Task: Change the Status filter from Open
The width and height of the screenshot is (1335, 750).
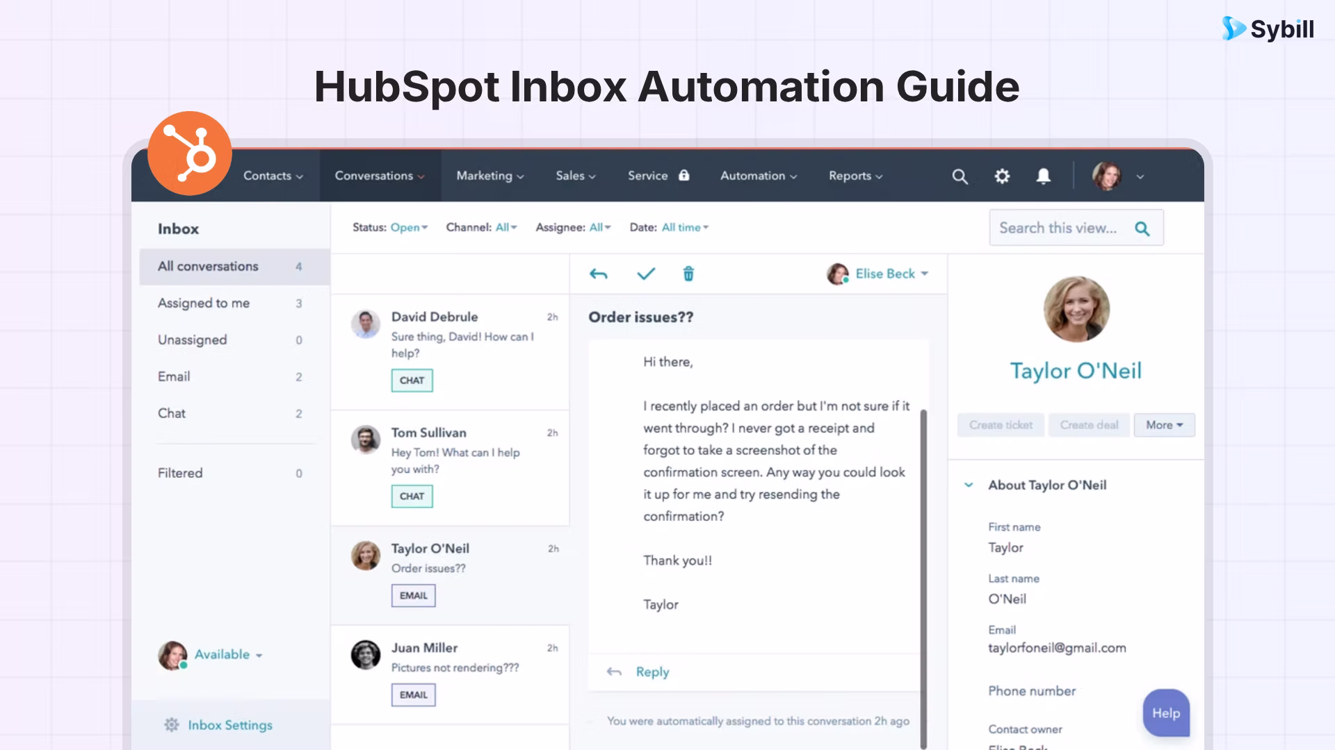Action: coord(409,228)
